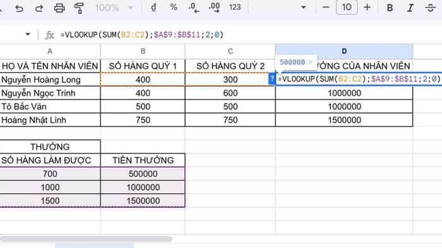Close the 500000 formula preview tooltip
Image resolution: width=442 pixels, height=248 pixels.
tap(311, 62)
